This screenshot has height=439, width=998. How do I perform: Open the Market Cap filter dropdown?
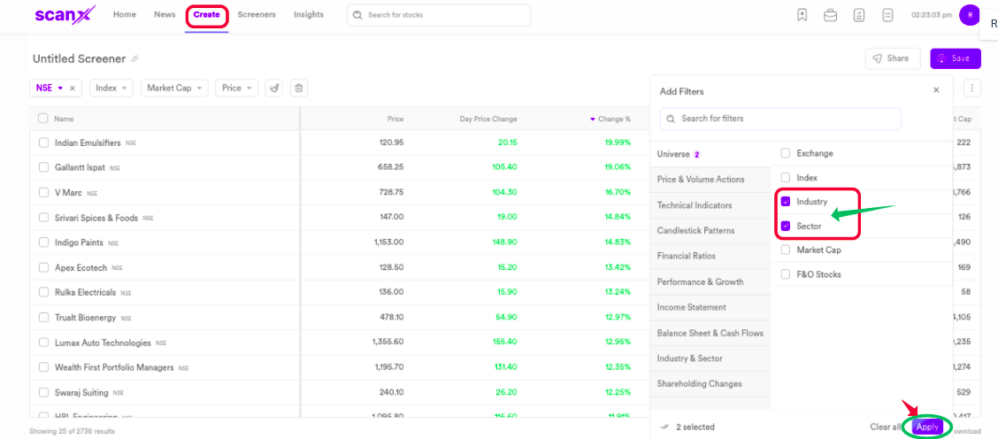(175, 88)
